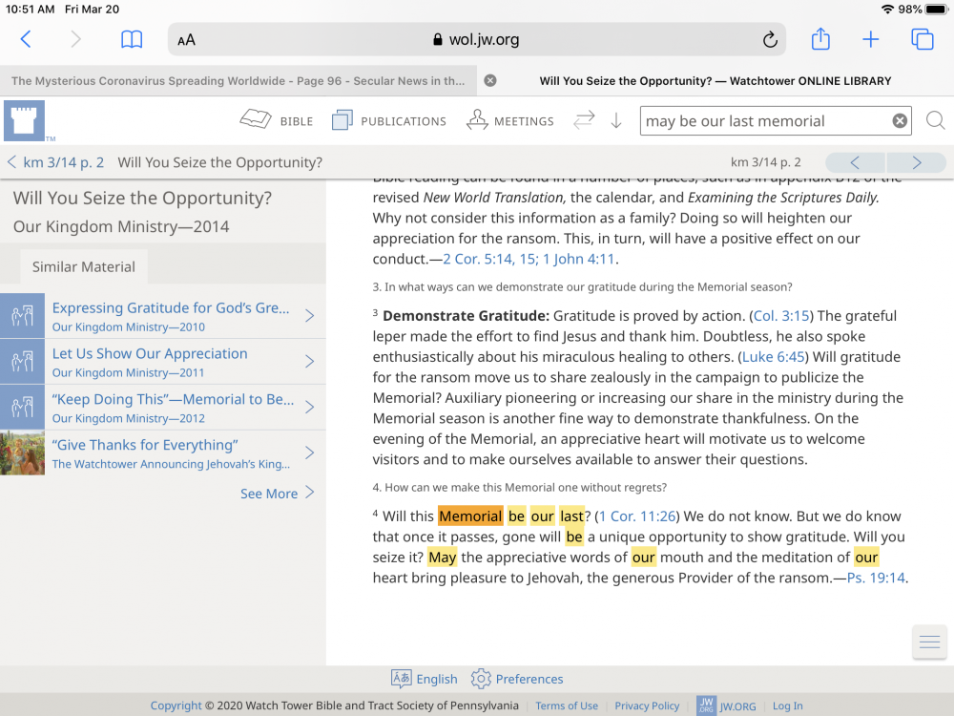The width and height of the screenshot is (954, 716).
Task: Tap the Safari share icon
Action: click(x=820, y=39)
